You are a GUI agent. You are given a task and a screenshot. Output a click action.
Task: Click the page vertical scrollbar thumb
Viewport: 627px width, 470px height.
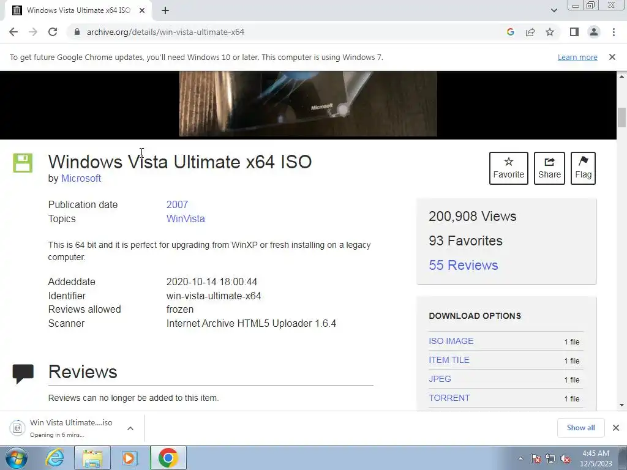click(621, 117)
